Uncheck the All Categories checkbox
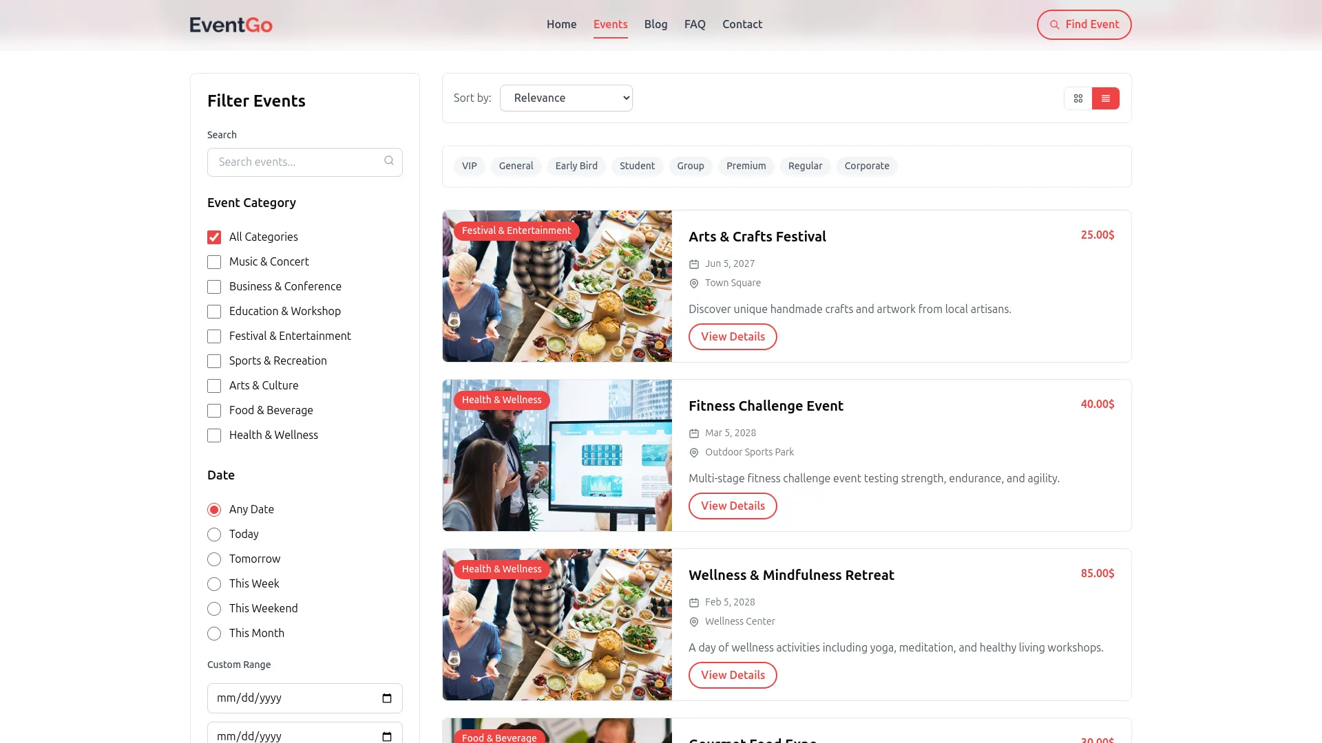 214,237
